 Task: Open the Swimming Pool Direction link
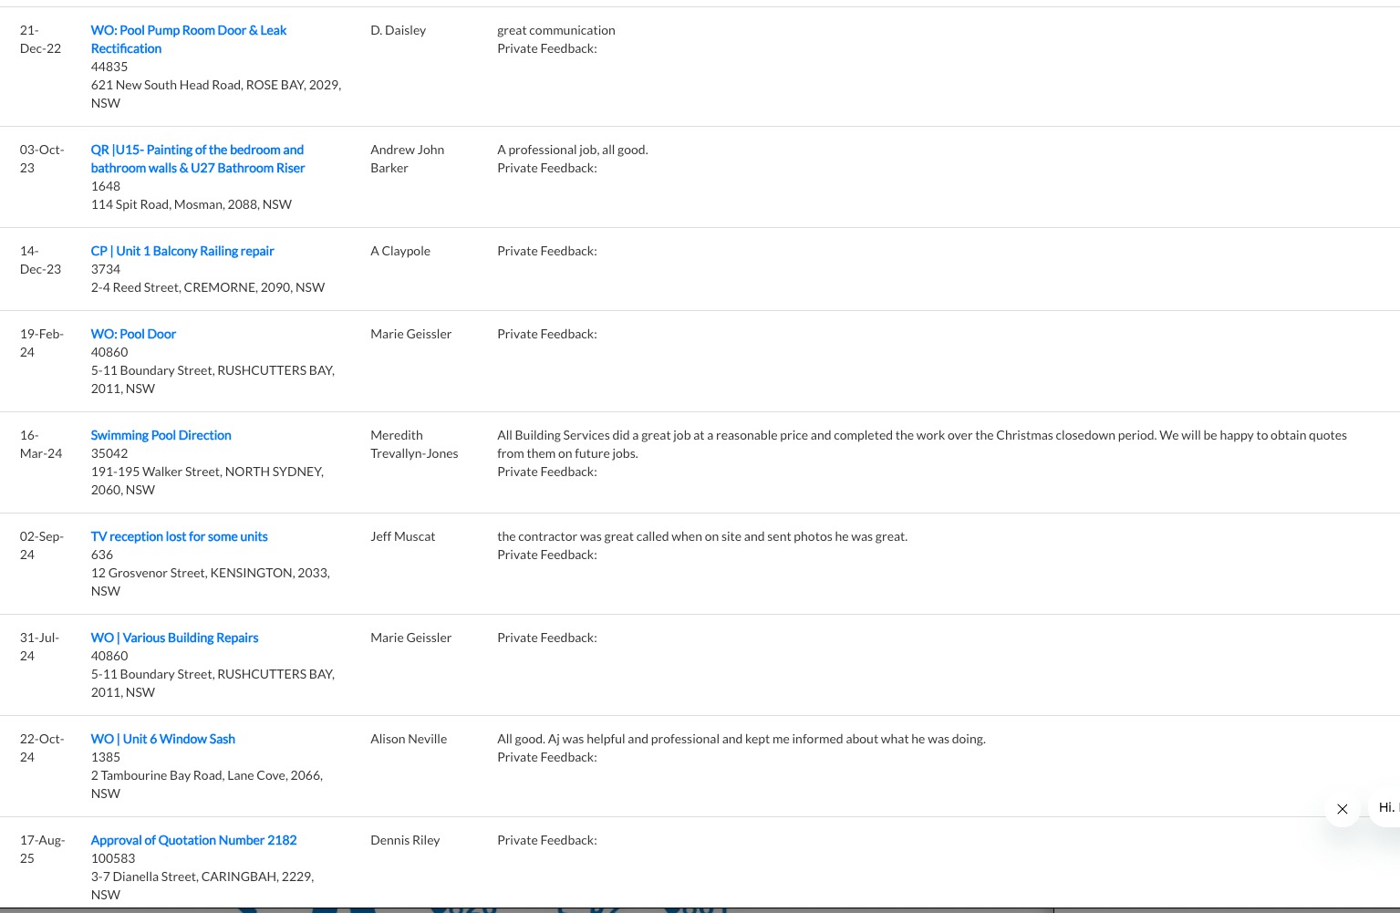click(161, 435)
